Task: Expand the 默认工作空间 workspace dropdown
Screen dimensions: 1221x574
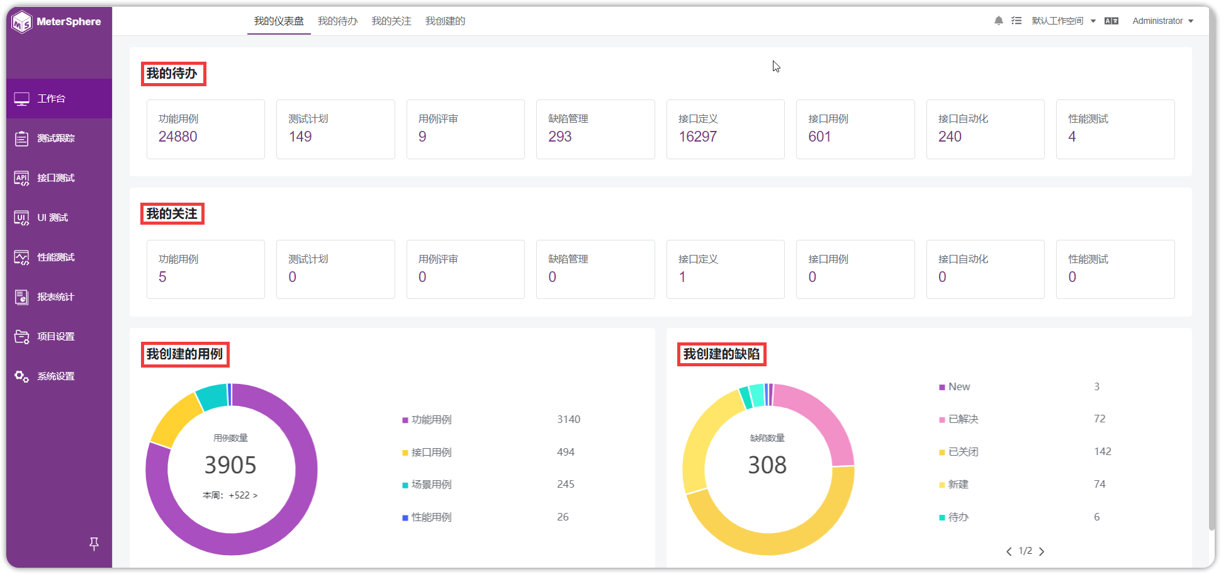Action: 1064,21
